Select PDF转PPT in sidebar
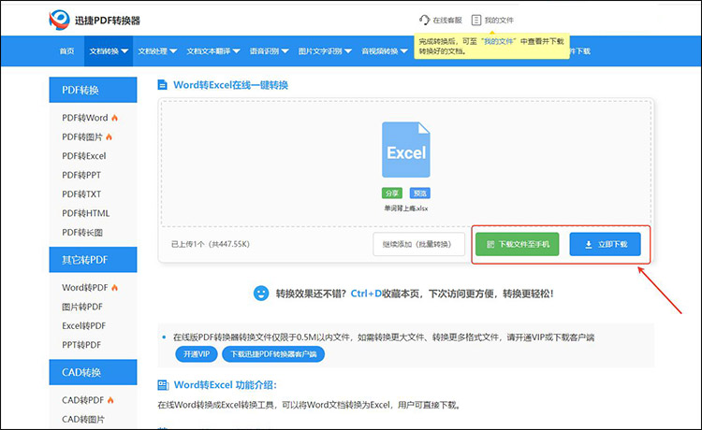 [81, 175]
